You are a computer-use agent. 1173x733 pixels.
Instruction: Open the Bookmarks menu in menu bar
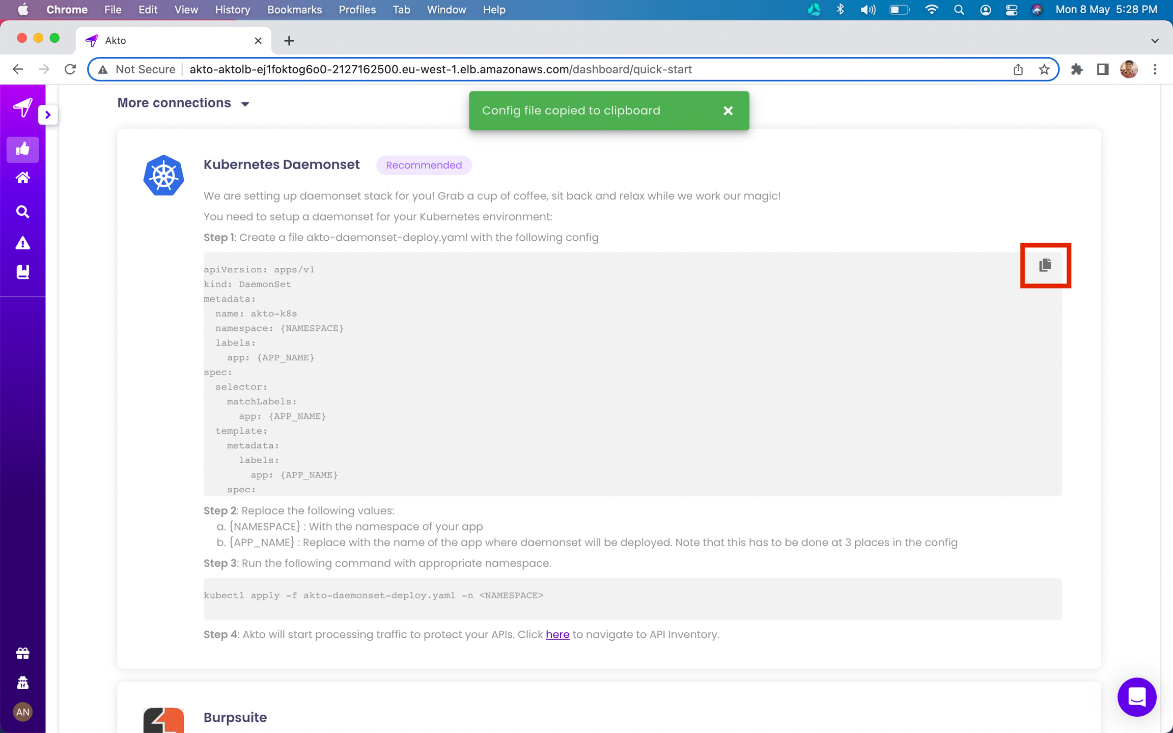click(294, 10)
